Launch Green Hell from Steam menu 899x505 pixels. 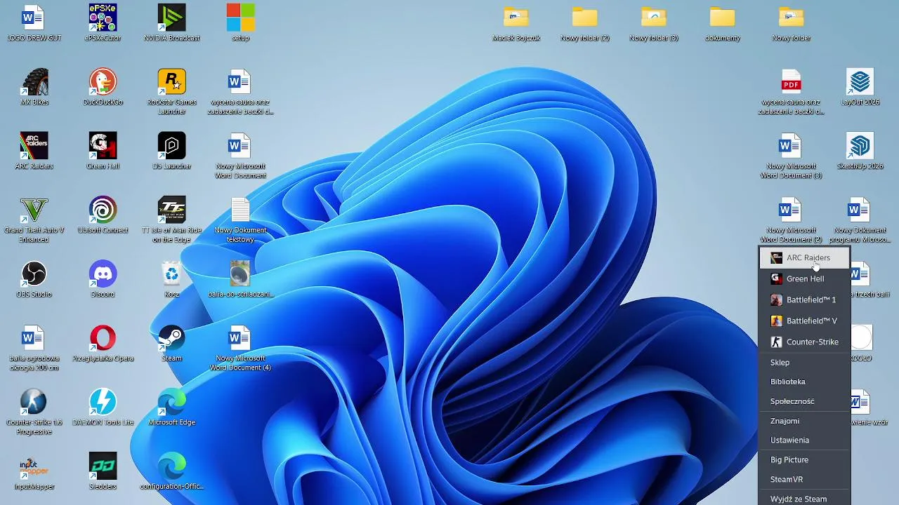(x=805, y=278)
